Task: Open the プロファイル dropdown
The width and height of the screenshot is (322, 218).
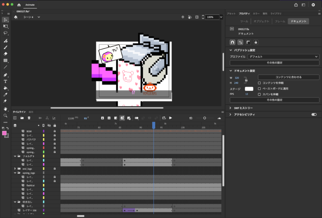Action: [283, 57]
